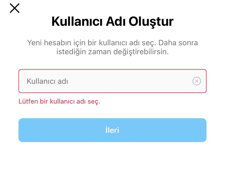Dismiss the page using the X icon
The image size is (225, 170).
pyautogui.click(x=15, y=8)
